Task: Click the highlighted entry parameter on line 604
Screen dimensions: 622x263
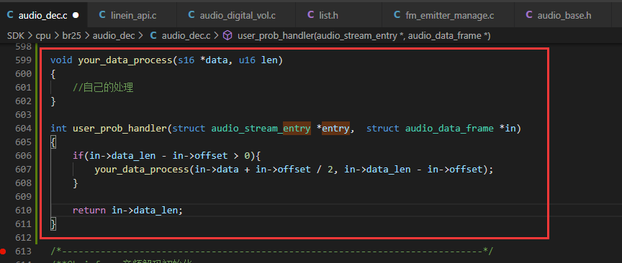Action: click(335, 129)
